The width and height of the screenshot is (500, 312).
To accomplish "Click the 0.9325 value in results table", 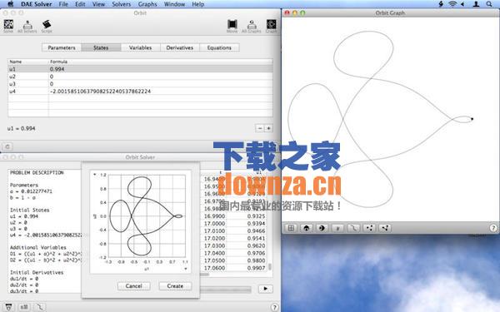I will tap(256, 216).
